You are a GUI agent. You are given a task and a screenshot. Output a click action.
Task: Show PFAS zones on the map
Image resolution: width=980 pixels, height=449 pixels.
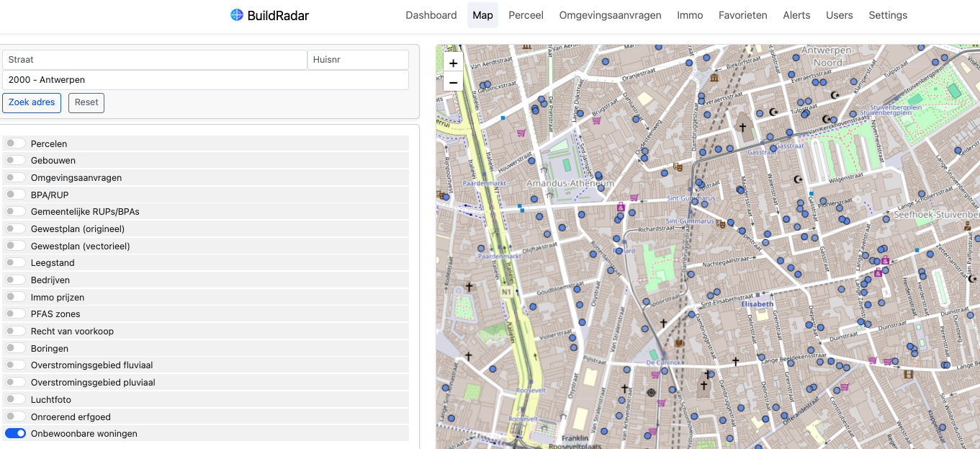(15, 314)
